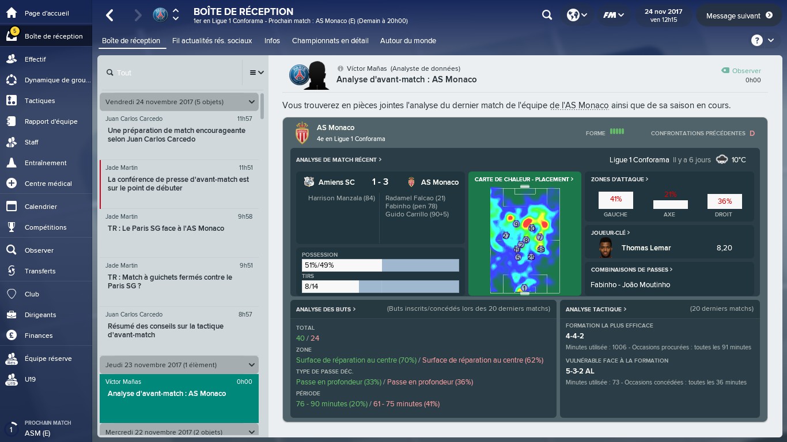Click the help question mark icon
Viewport: 787px width, 442px height.
click(756, 40)
